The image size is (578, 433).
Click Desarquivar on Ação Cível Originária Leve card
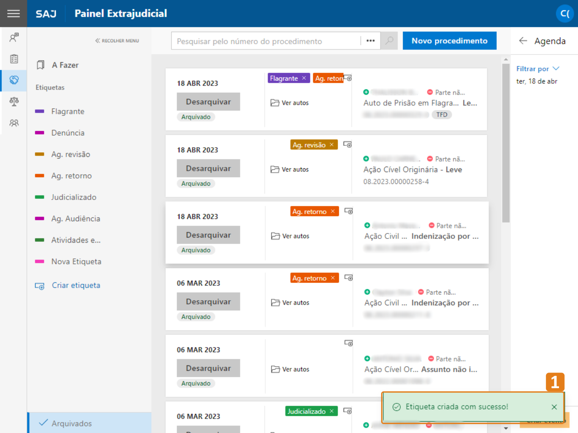pos(208,168)
